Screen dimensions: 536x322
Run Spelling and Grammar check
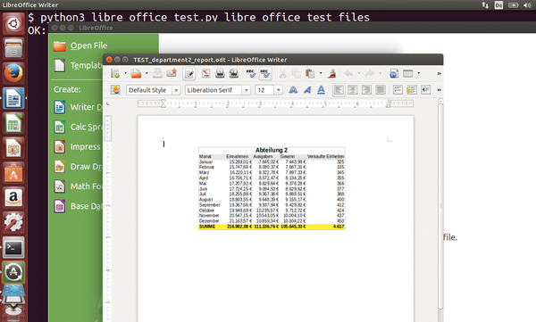coord(251,73)
